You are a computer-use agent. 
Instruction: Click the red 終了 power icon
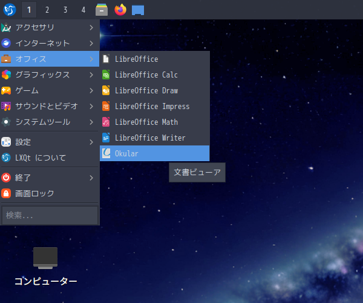tap(6, 178)
